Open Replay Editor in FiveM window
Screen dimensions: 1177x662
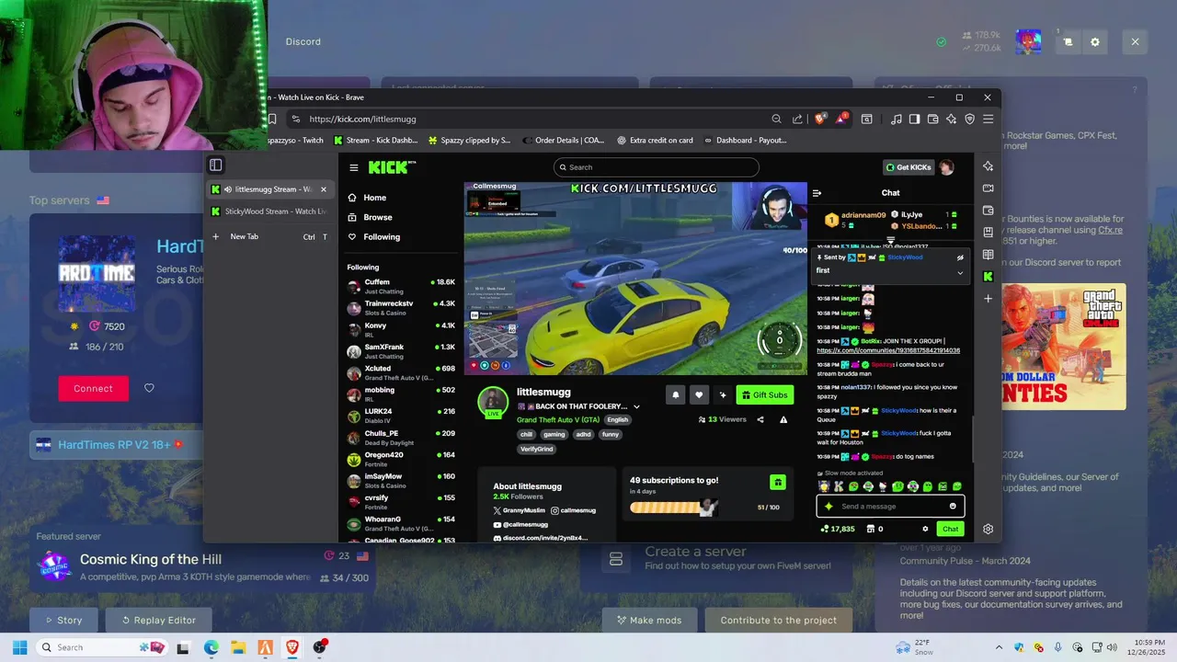point(157,620)
